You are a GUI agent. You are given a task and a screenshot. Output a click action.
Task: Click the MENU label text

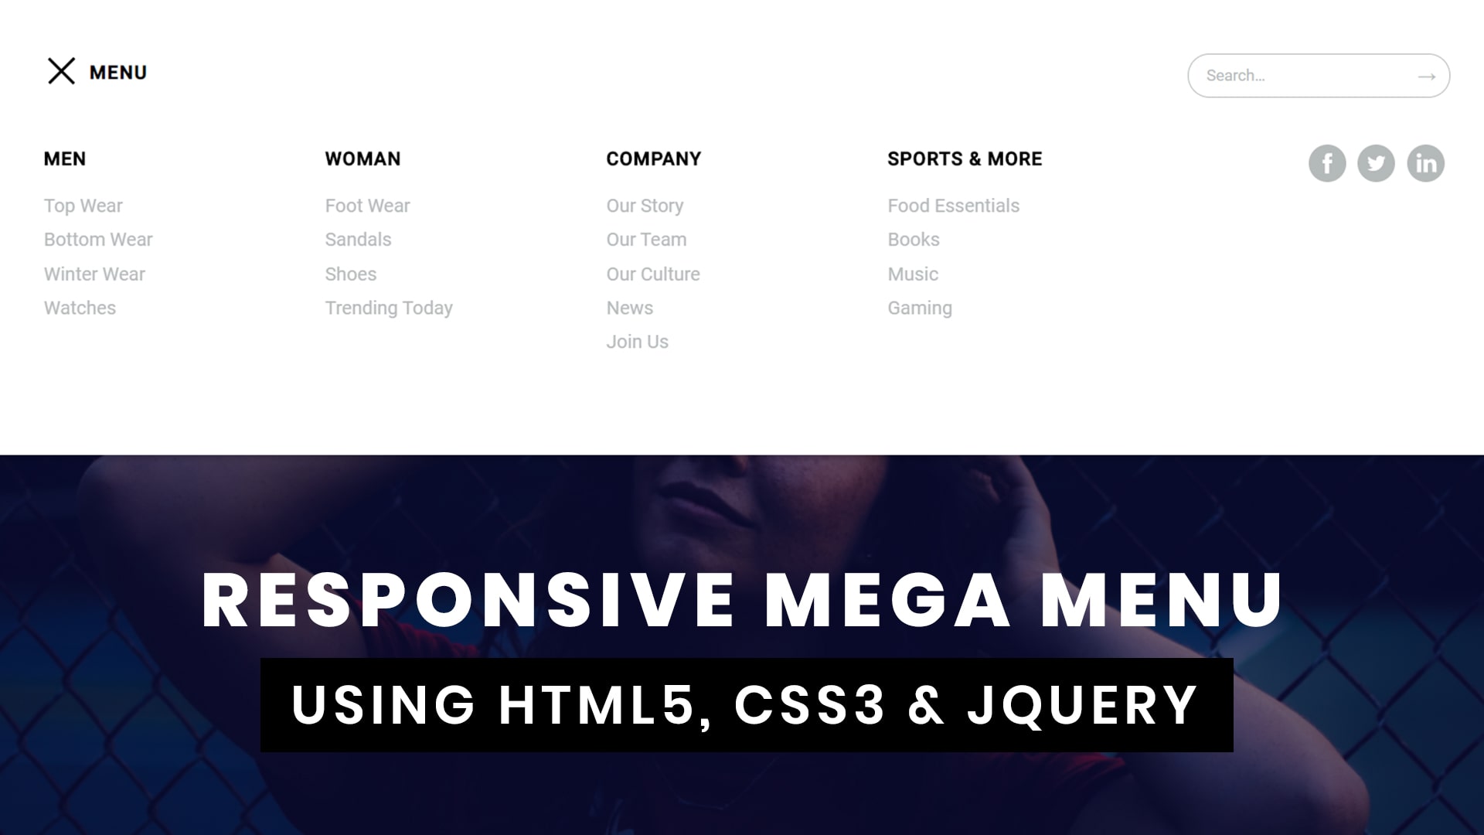pyautogui.click(x=118, y=71)
